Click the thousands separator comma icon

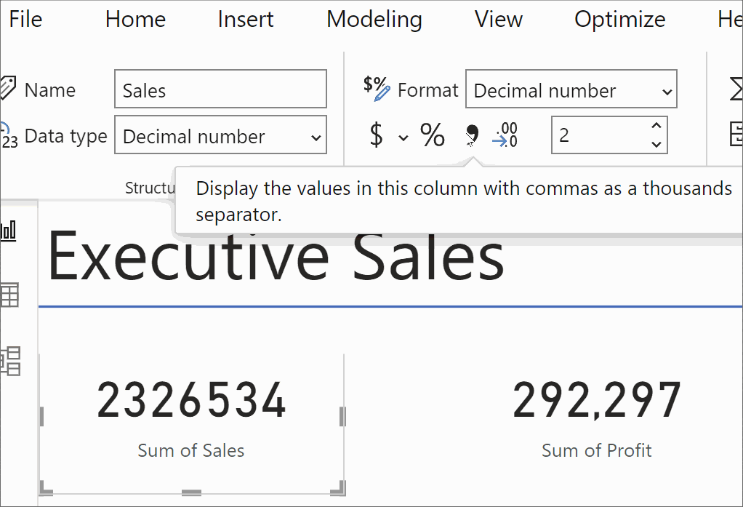472,134
